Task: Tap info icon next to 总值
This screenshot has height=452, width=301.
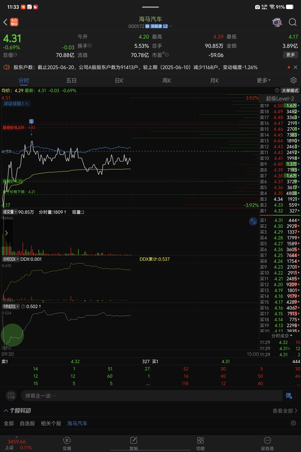Action: 15,55
